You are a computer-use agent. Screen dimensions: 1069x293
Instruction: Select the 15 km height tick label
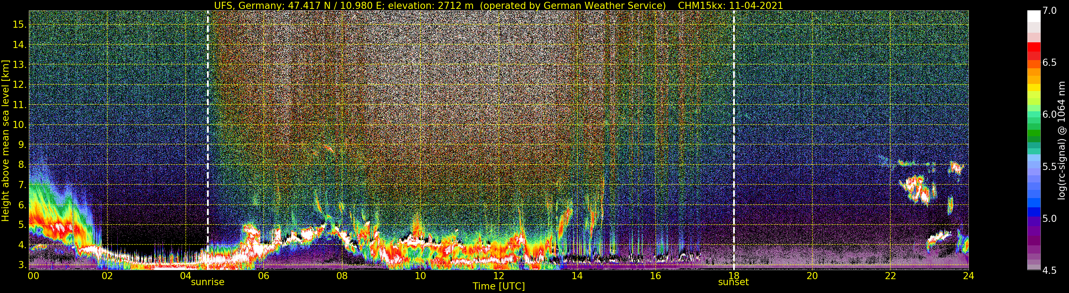click(20, 25)
